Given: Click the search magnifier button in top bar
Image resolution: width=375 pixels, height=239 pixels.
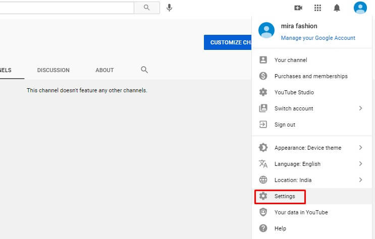Looking at the screenshot, I should point(146,8).
